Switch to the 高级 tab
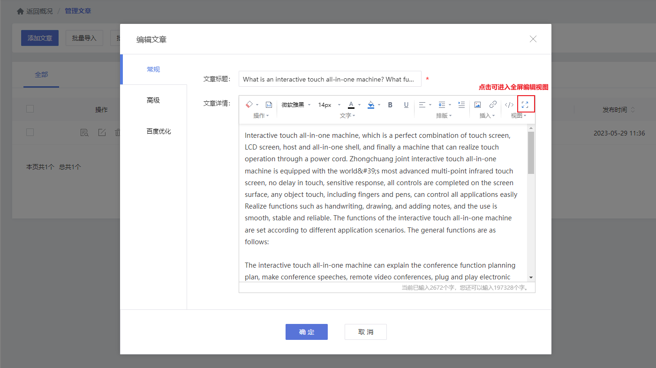This screenshot has height=368, width=656. (153, 100)
